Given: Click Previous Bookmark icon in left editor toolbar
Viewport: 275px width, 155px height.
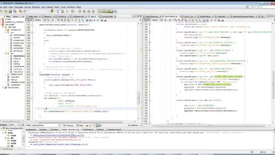Looking at the screenshot, I should pyautogui.click(x=76, y=20).
